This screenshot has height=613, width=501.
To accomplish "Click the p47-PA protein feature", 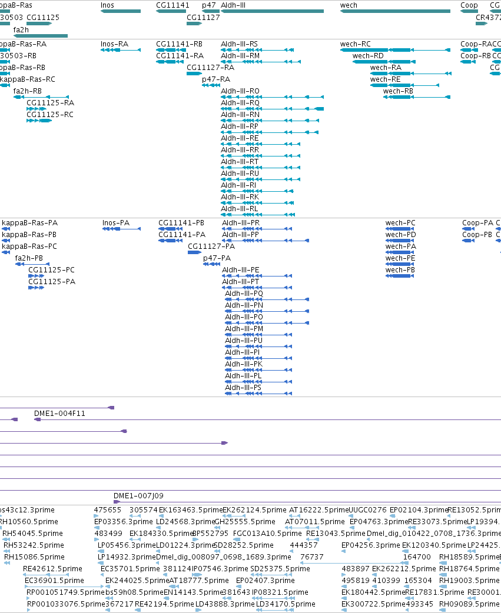I will (211, 264).
